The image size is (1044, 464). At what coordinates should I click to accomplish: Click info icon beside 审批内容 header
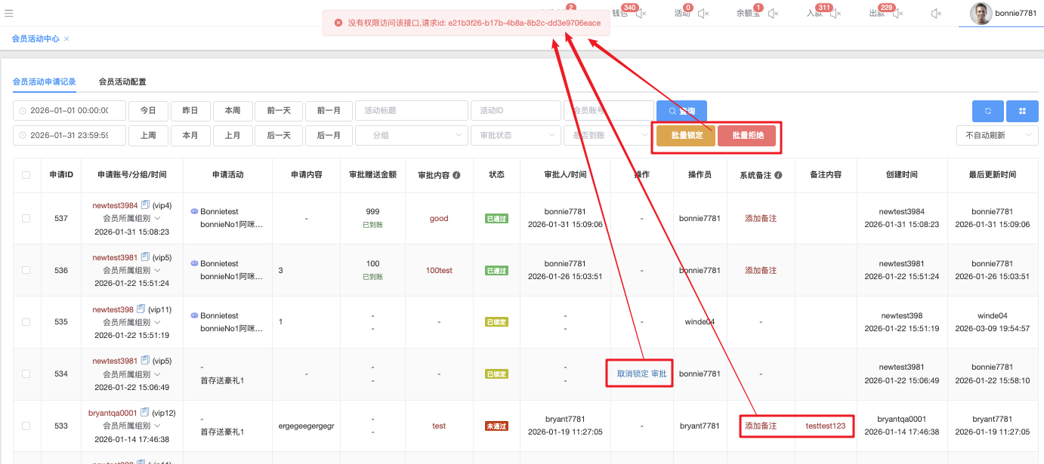(457, 175)
